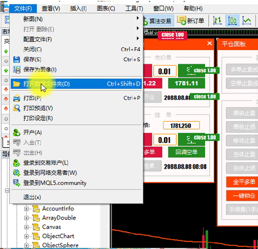Select the ArrayDouble folder item
The width and height of the screenshot is (258, 249).
click(x=54, y=218)
